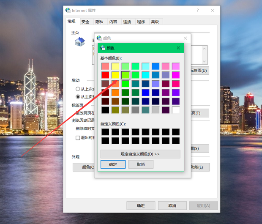Screen dimensions: 262x224
Task: Click the 标签页(U) button
Action: [x=200, y=71]
